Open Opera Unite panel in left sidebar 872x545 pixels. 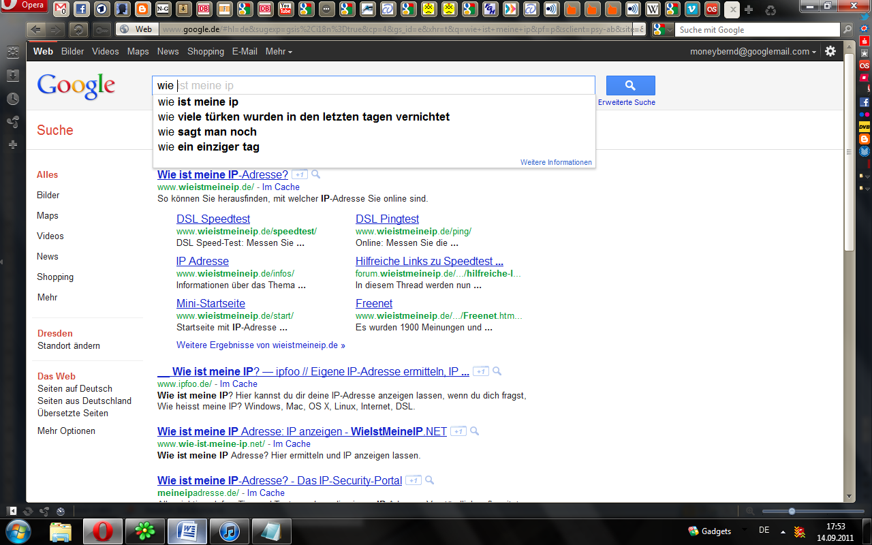[x=13, y=122]
